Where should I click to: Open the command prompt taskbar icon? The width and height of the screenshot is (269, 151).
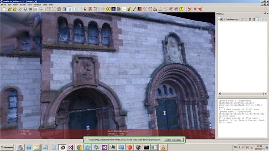pos(147,147)
